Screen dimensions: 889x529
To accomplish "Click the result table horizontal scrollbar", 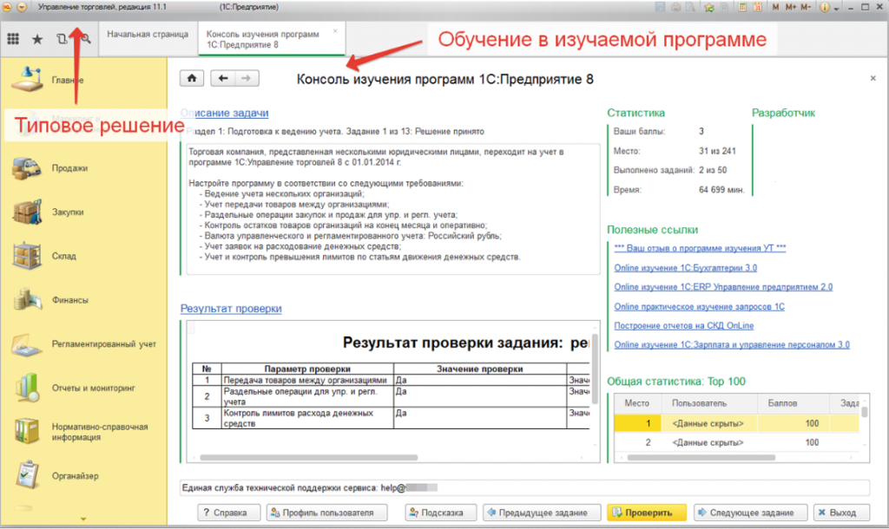I will 309,458.
